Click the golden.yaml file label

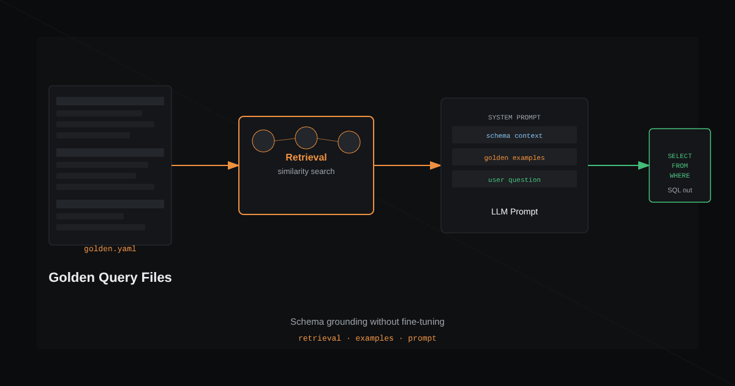click(110, 249)
